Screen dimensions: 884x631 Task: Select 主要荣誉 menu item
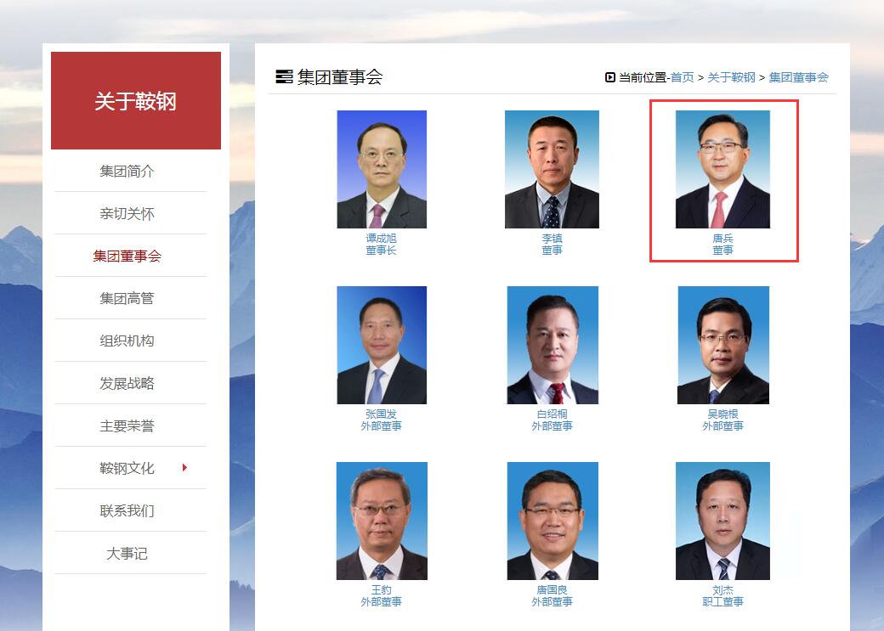click(127, 425)
